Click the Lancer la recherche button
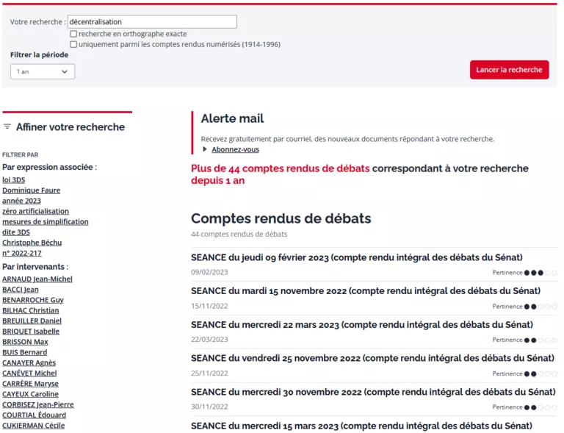 [x=509, y=70]
